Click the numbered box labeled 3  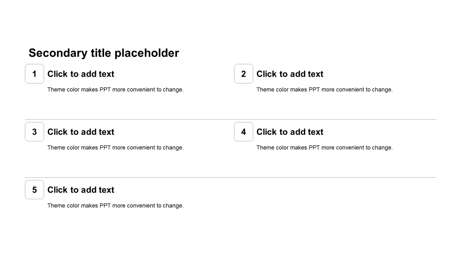[x=34, y=132]
